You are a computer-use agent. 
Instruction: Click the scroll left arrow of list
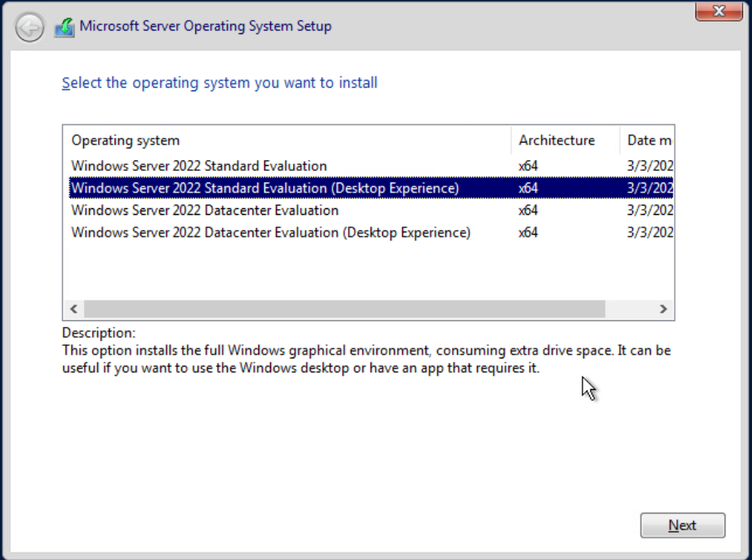(x=74, y=309)
